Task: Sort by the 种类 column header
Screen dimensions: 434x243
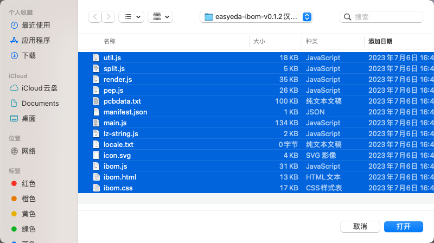Action: tap(311, 42)
